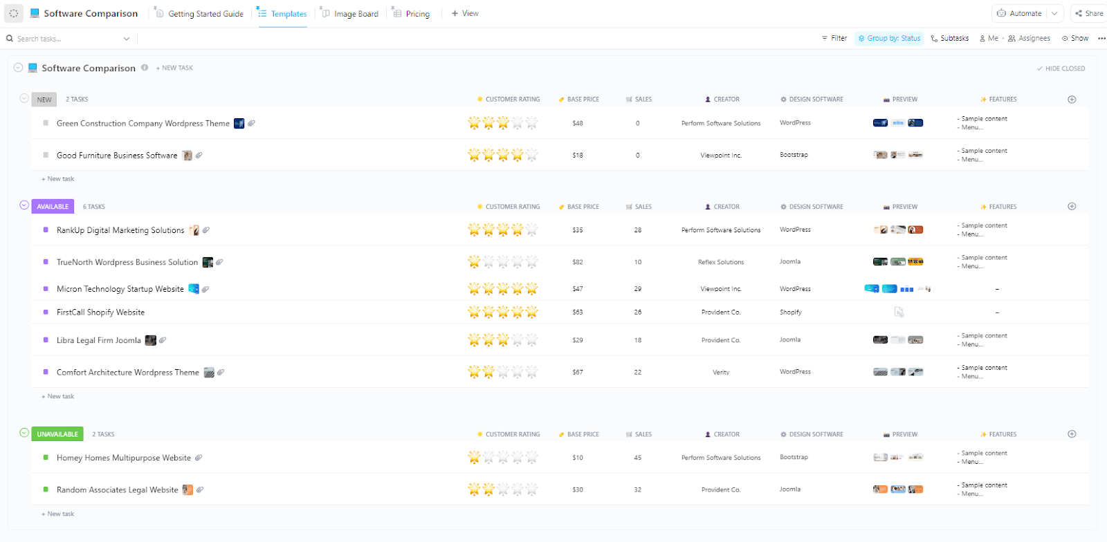Viewport: 1107px width, 542px height.
Task: Collapse the AVAILABLE status group
Action: coord(24,205)
